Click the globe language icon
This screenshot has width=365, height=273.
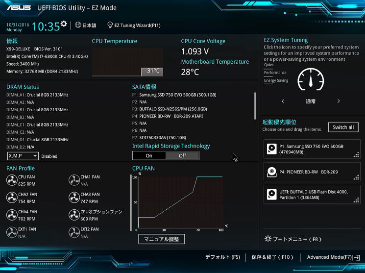pos(78,25)
